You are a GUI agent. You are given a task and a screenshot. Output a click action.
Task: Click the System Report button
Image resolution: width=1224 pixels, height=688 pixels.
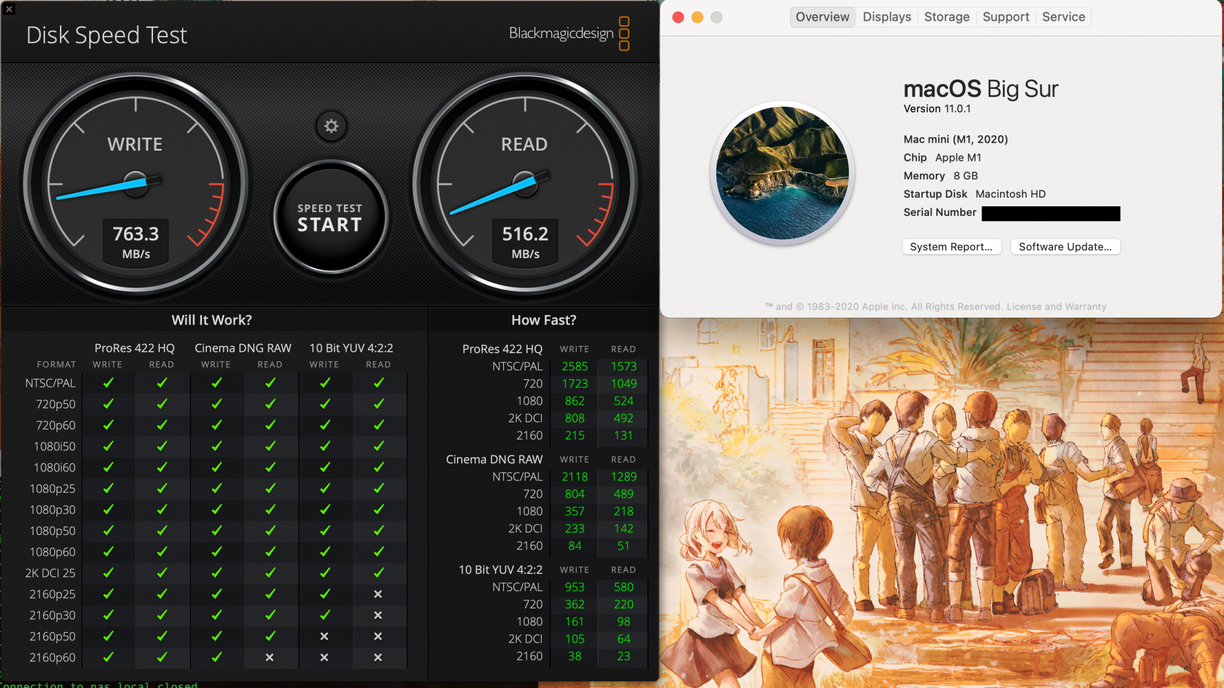click(x=951, y=247)
